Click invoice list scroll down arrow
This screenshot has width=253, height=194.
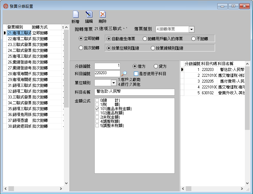click(x=66, y=183)
